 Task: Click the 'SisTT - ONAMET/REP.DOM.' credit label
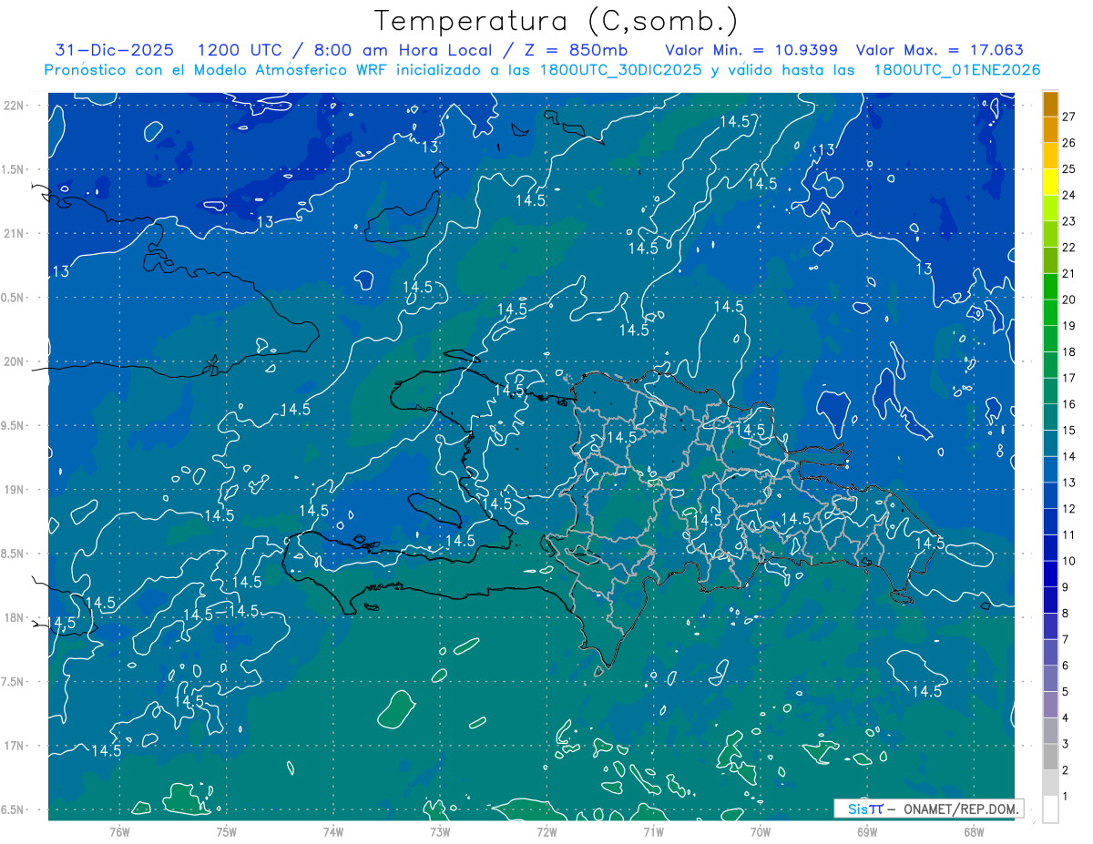(928, 808)
